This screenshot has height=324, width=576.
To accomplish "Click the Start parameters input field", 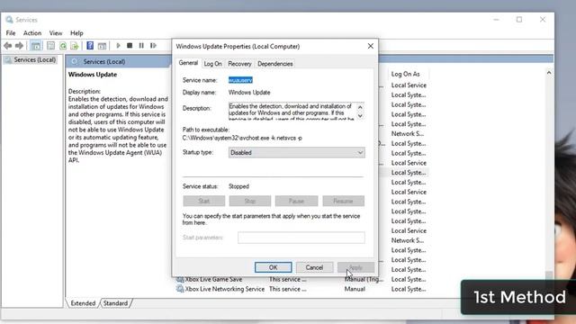I will click(301, 238).
